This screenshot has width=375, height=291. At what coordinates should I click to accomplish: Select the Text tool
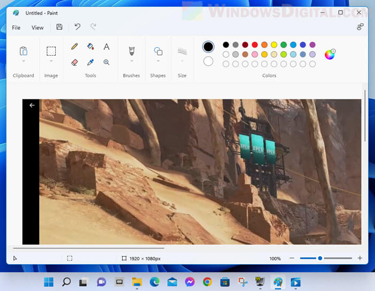click(107, 46)
